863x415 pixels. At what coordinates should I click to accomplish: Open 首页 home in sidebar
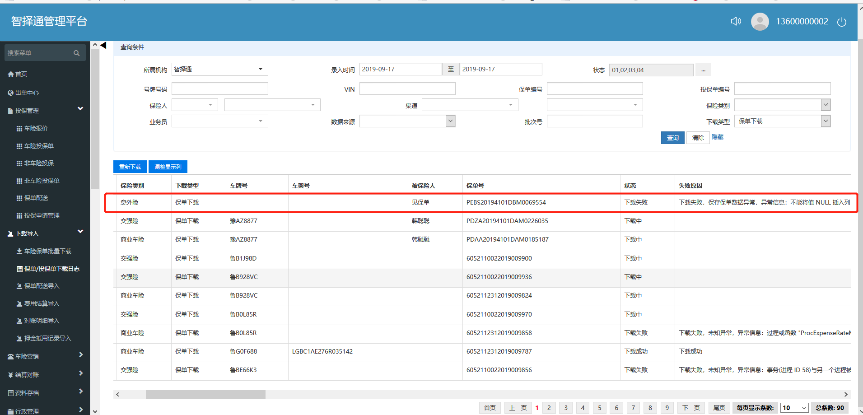tap(21, 74)
